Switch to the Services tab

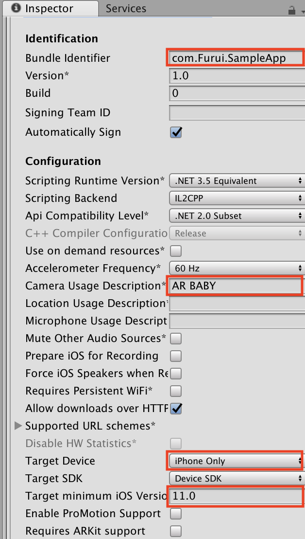[126, 8]
